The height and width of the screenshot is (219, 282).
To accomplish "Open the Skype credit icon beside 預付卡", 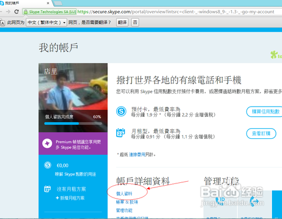I will pyautogui.click(x=121, y=111).
